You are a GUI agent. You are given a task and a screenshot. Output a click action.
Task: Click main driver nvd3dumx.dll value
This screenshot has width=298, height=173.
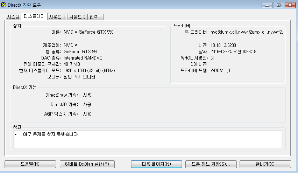(247, 32)
